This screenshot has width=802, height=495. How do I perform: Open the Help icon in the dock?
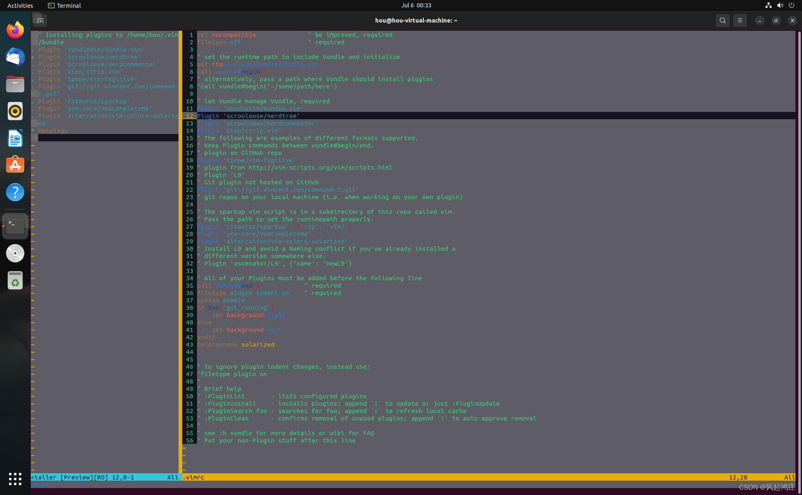(x=15, y=192)
